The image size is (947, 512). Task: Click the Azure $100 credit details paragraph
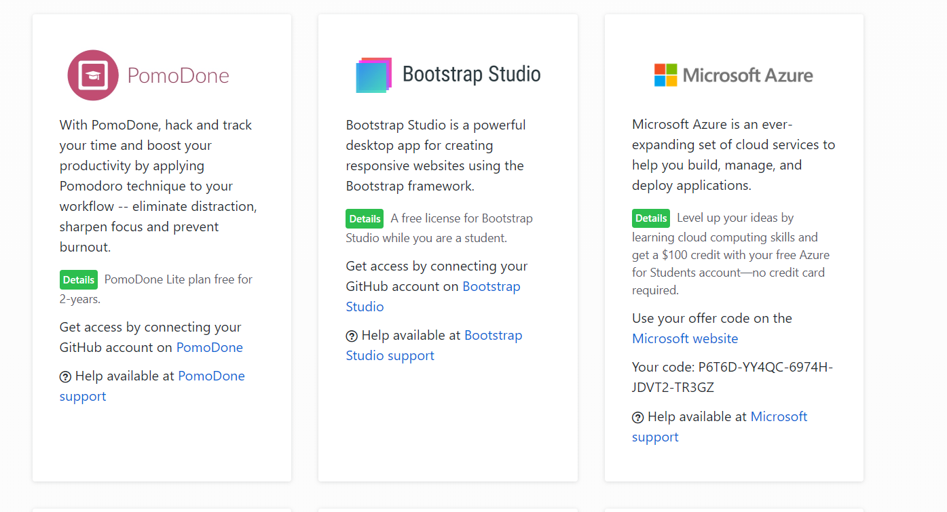coord(730,255)
